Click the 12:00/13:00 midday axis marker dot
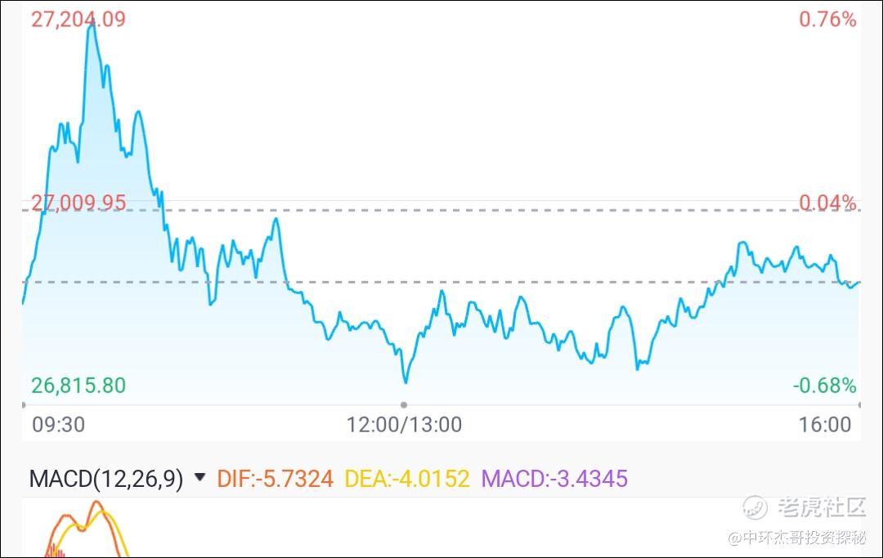 tap(404, 404)
